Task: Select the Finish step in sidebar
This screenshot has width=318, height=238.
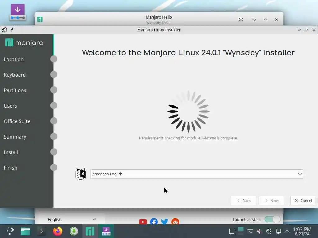Action: pos(10,168)
